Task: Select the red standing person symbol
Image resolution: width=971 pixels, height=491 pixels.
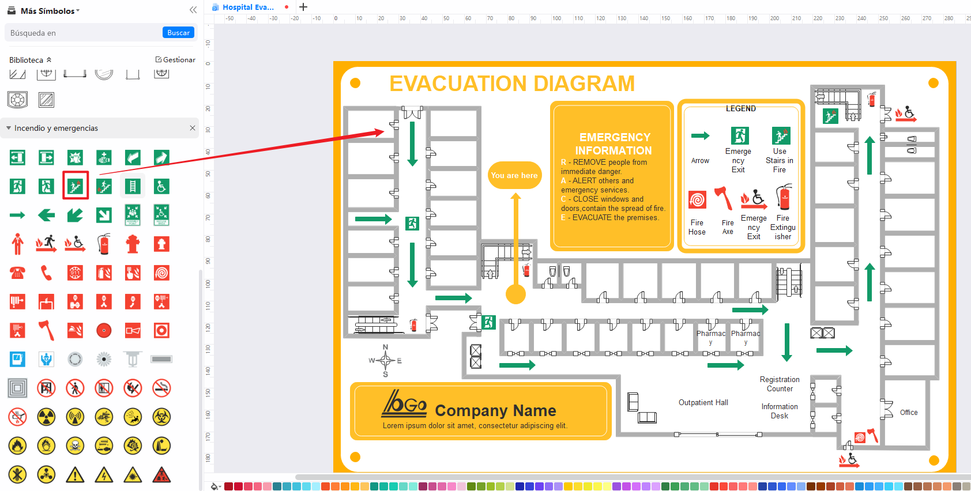Action: (x=17, y=244)
